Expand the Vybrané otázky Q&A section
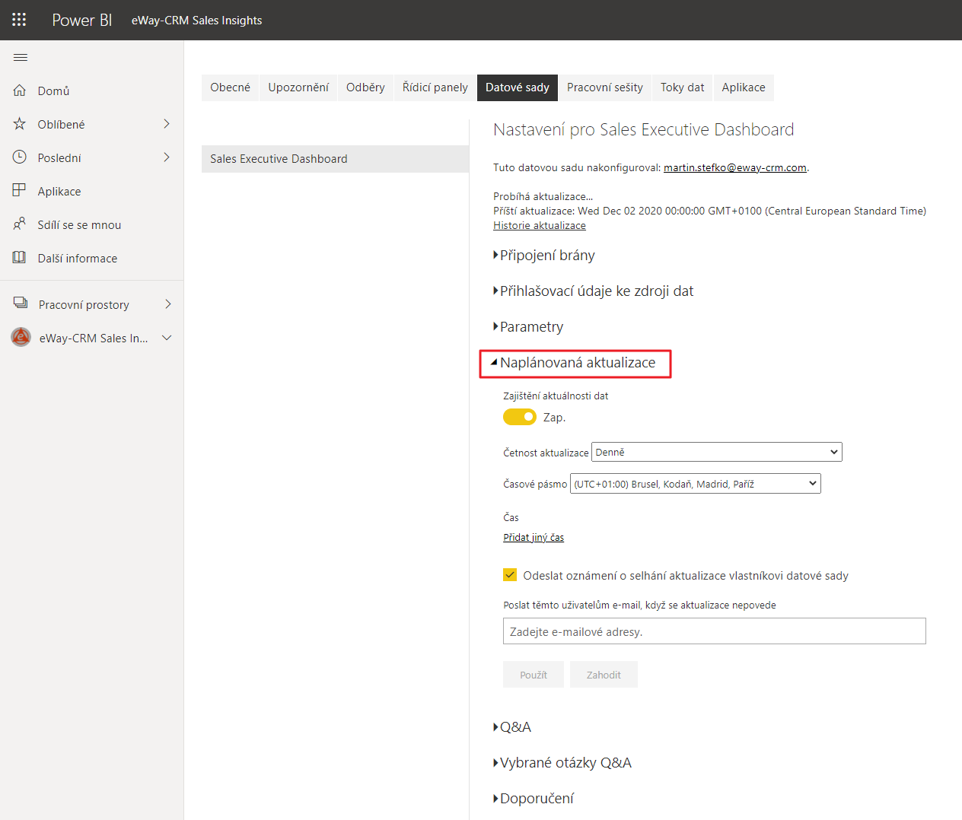The height and width of the screenshot is (820, 962). coord(562,763)
